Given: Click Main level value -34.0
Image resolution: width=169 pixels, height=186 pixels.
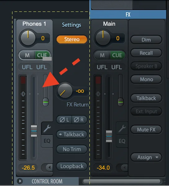Looking at the screenshot, I should tap(103, 168).
